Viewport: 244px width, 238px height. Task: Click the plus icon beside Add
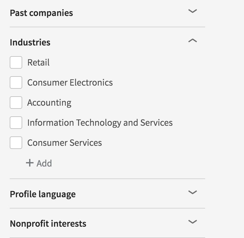pyautogui.click(x=30, y=163)
